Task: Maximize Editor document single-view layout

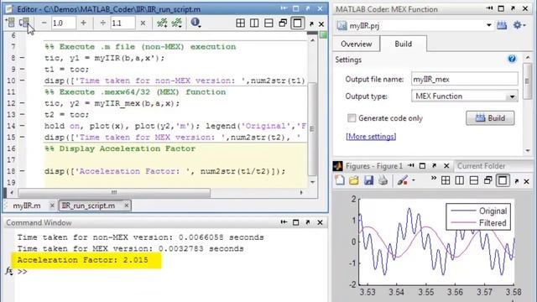Action: (x=297, y=23)
